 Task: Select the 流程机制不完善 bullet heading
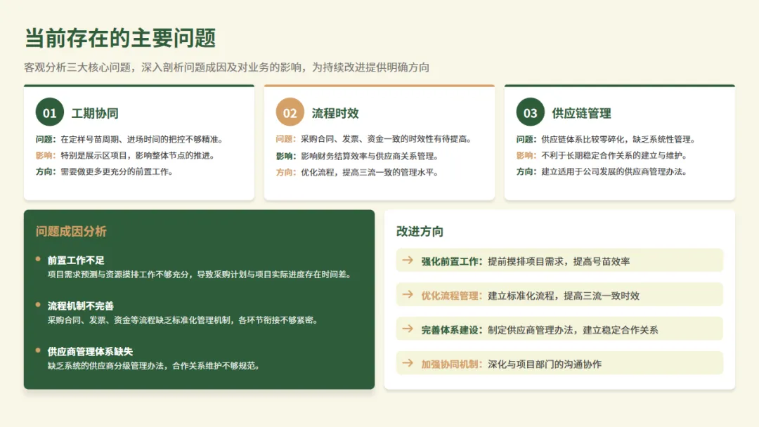pyautogui.click(x=81, y=306)
